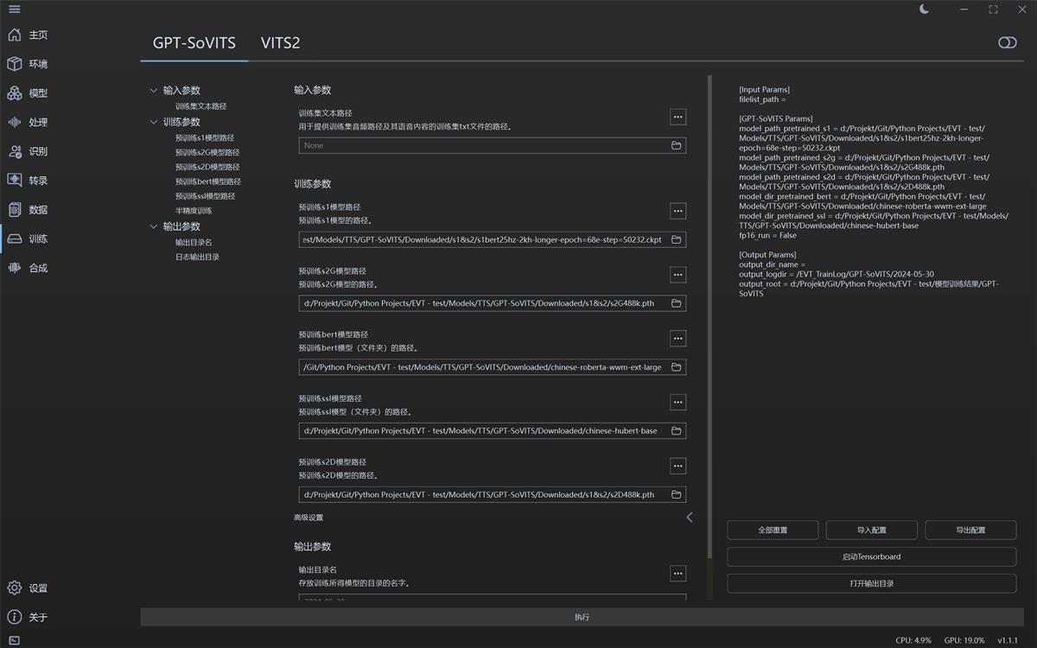Open more options for 预训练s2D模型路径

(x=678, y=466)
